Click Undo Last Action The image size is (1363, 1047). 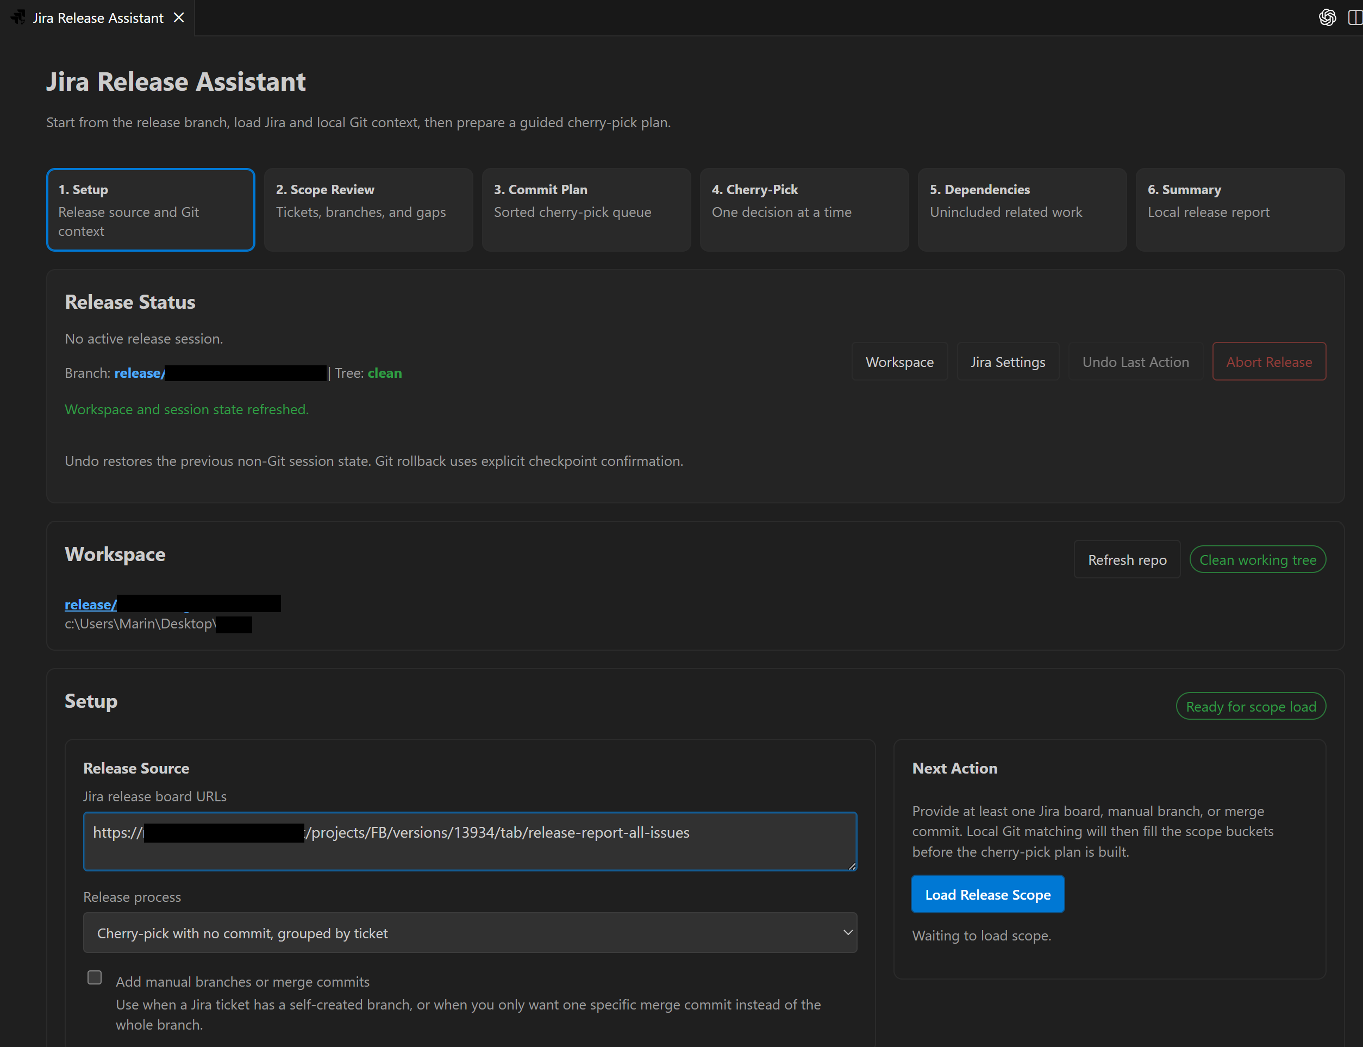pyautogui.click(x=1136, y=362)
